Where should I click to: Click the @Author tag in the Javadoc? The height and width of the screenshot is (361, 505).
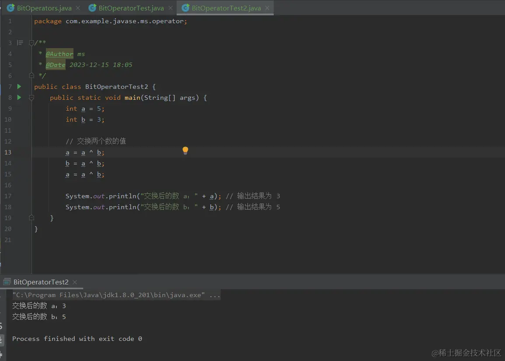coord(59,54)
